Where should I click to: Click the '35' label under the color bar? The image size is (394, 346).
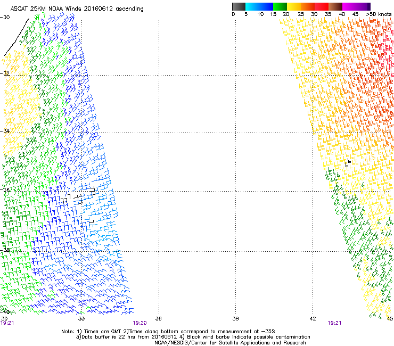click(x=328, y=14)
